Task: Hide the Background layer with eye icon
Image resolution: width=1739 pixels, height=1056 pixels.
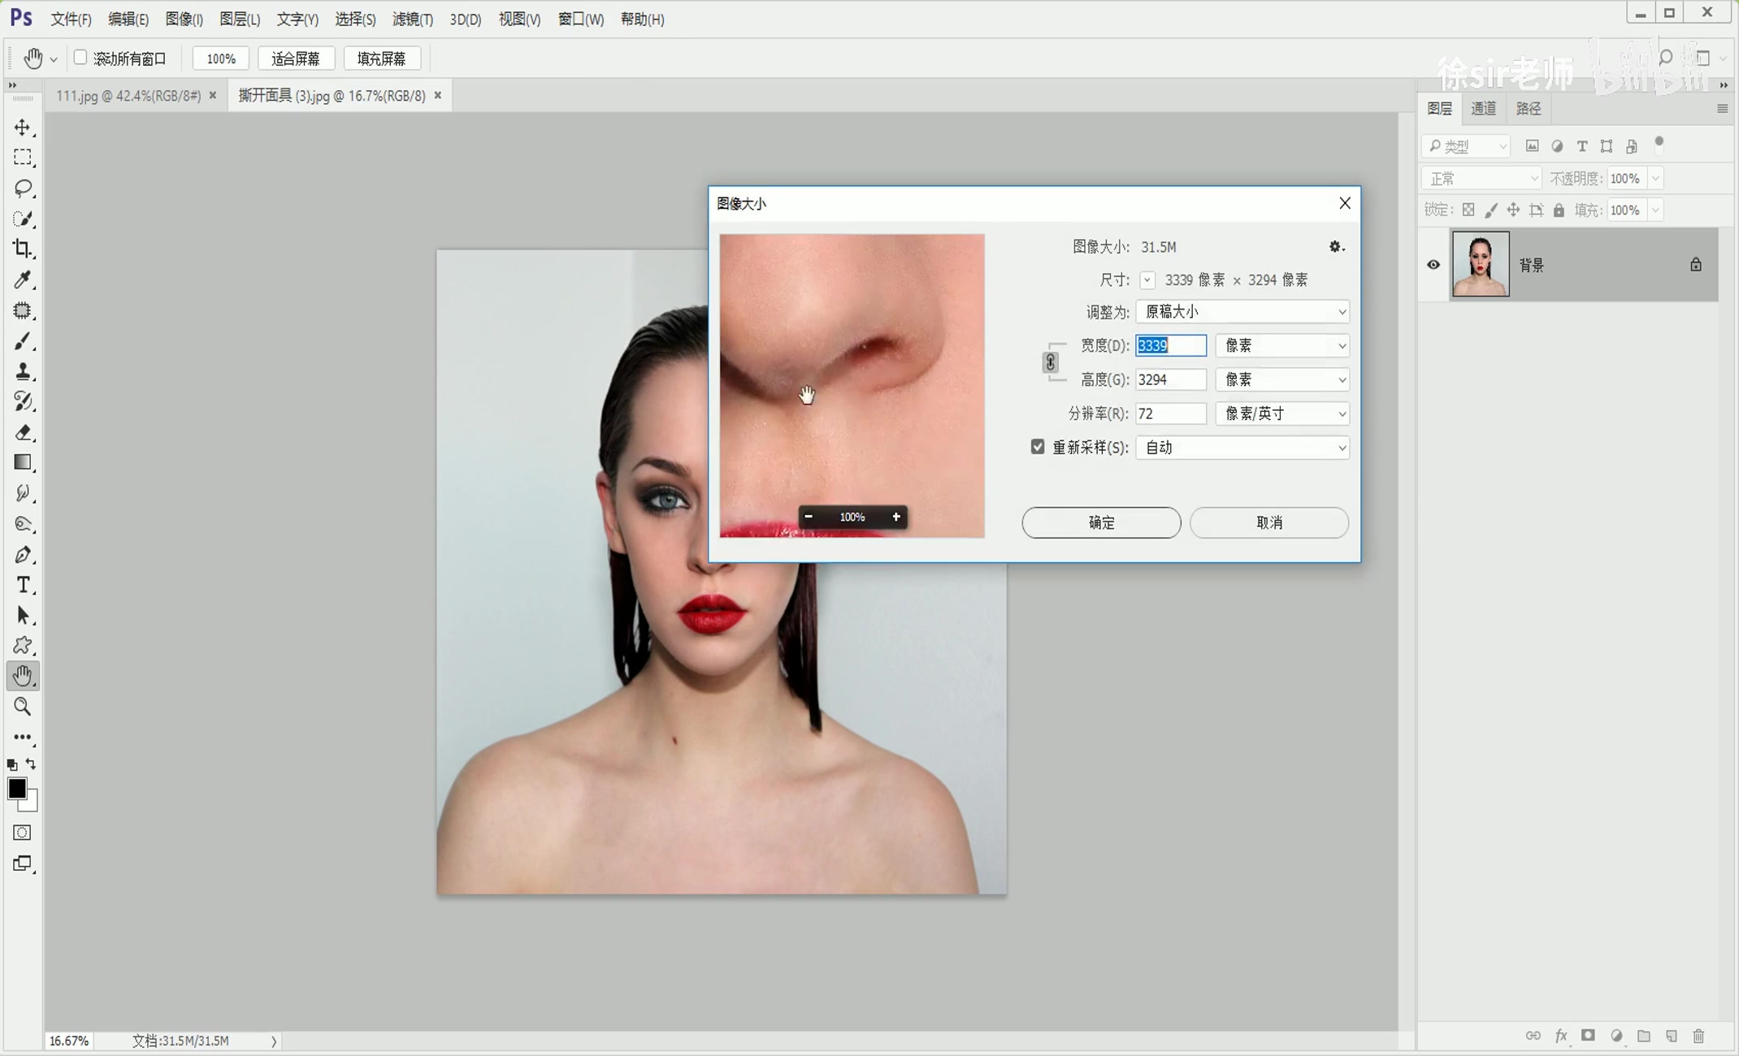Action: click(x=1433, y=265)
